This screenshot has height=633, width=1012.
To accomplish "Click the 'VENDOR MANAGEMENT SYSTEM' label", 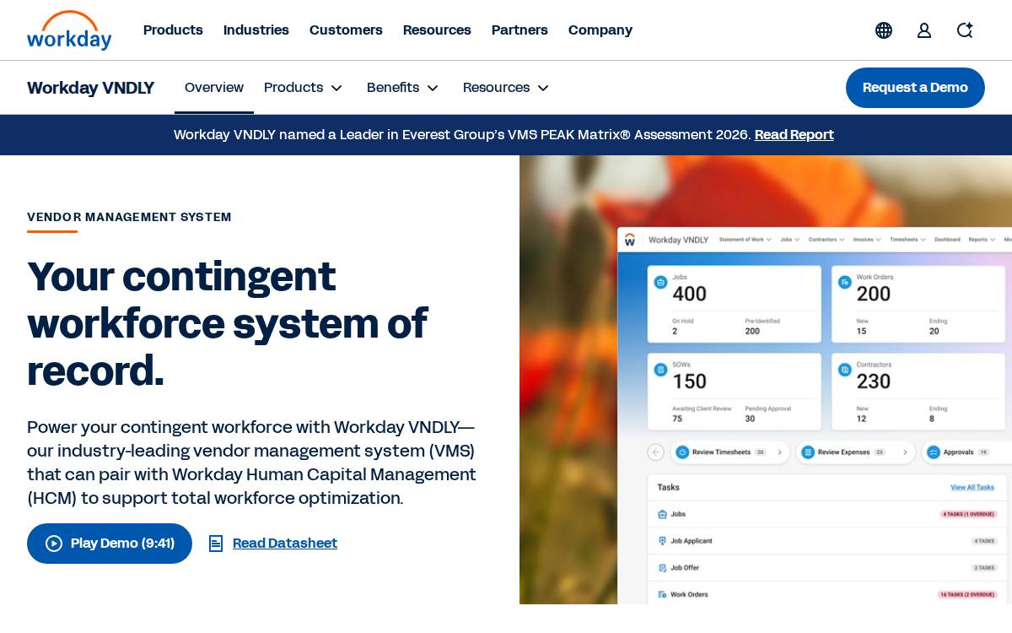I will 129,218.
